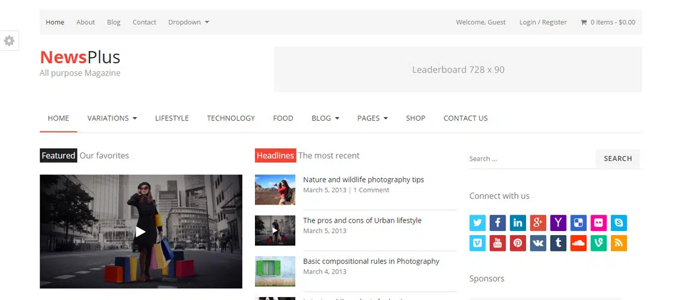The height and width of the screenshot is (300, 680).
Task: Open the SHOP menu item
Action: (415, 118)
